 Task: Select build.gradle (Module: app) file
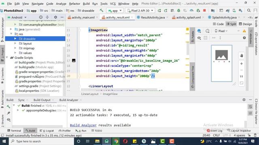(x=36, y=67)
